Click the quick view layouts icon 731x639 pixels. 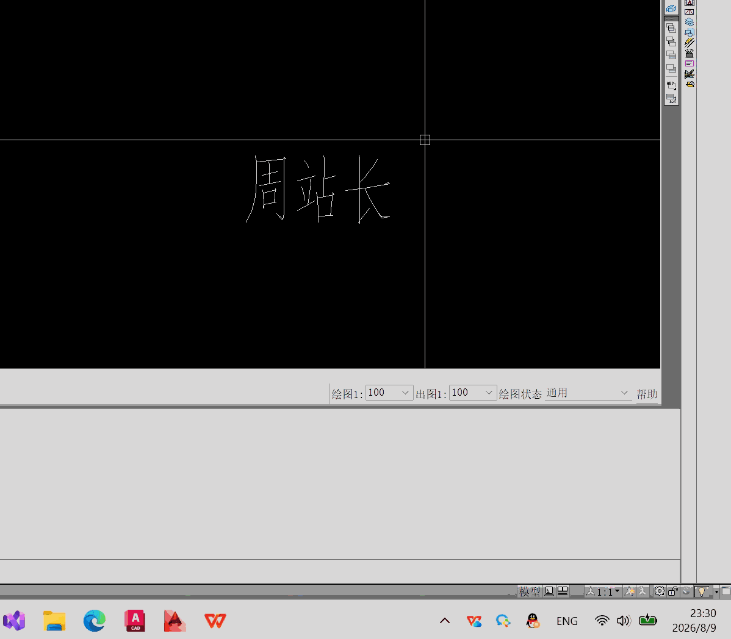click(550, 591)
